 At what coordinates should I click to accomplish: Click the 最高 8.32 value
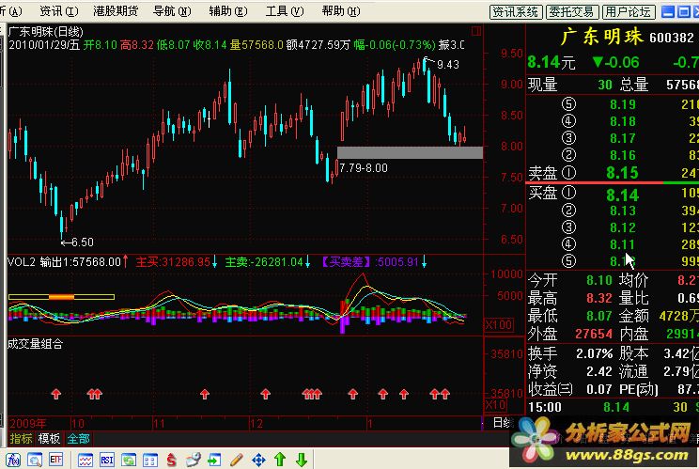click(599, 298)
